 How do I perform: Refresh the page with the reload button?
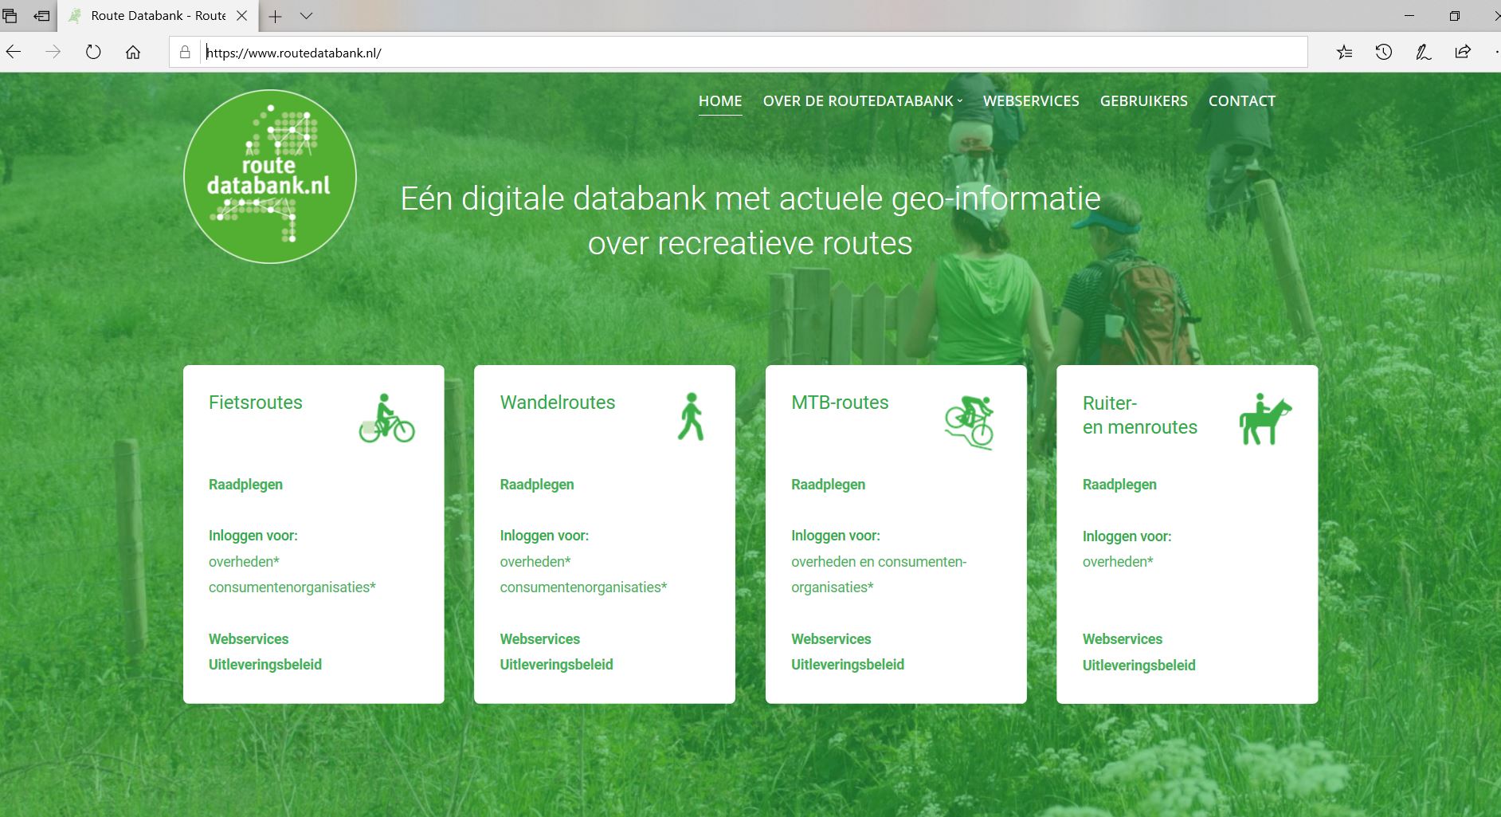93,53
